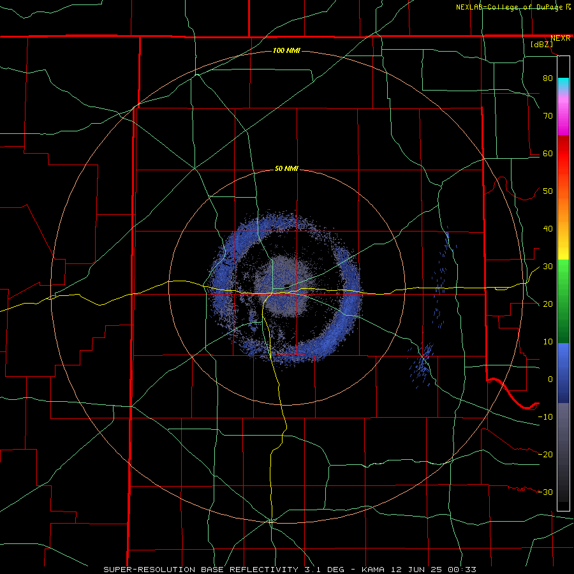Click the 80 dBZ scale value
The height and width of the screenshot is (574, 574).
tap(548, 78)
